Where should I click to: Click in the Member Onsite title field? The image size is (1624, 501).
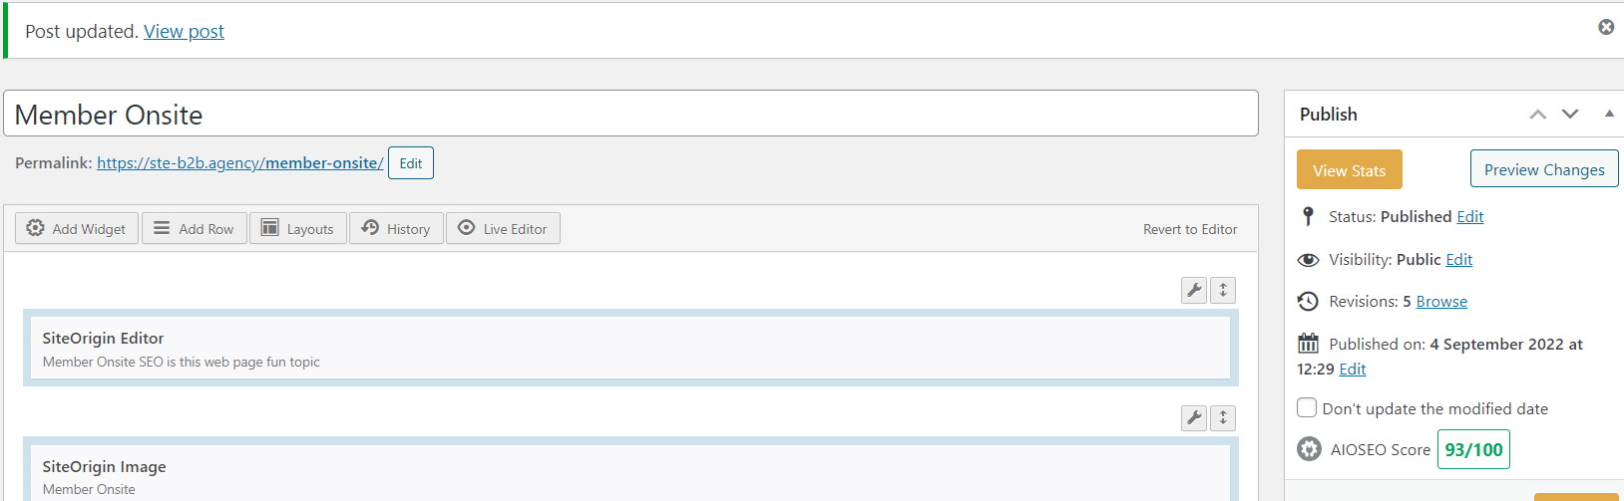pyautogui.click(x=630, y=115)
